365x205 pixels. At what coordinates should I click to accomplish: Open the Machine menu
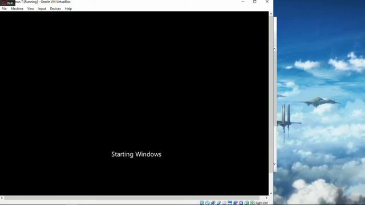click(x=17, y=9)
